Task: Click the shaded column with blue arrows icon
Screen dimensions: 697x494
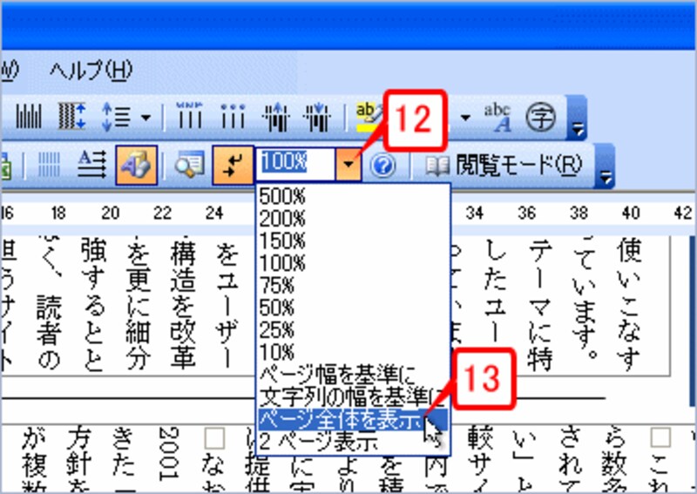Action: click(x=71, y=118)
